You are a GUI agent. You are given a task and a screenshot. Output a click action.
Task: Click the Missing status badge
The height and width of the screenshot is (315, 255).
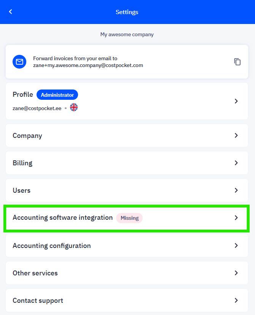click(129, 218)
